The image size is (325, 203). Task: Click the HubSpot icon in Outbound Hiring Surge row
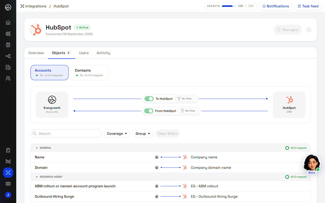(x=185, y=197)
